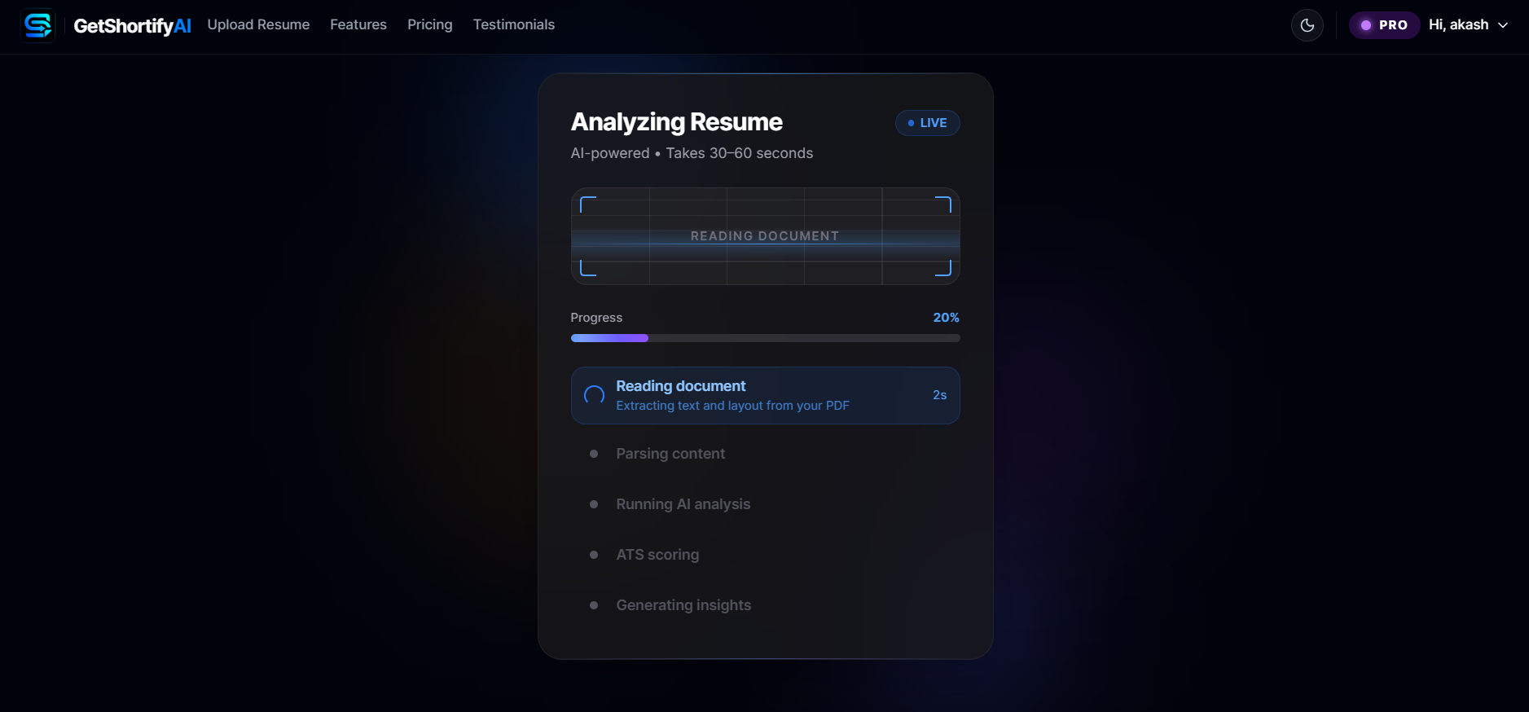Toggle dark mode moon icon
Image resolution: width=1529 pixels, height=712 pixels.
[1307, 25]
